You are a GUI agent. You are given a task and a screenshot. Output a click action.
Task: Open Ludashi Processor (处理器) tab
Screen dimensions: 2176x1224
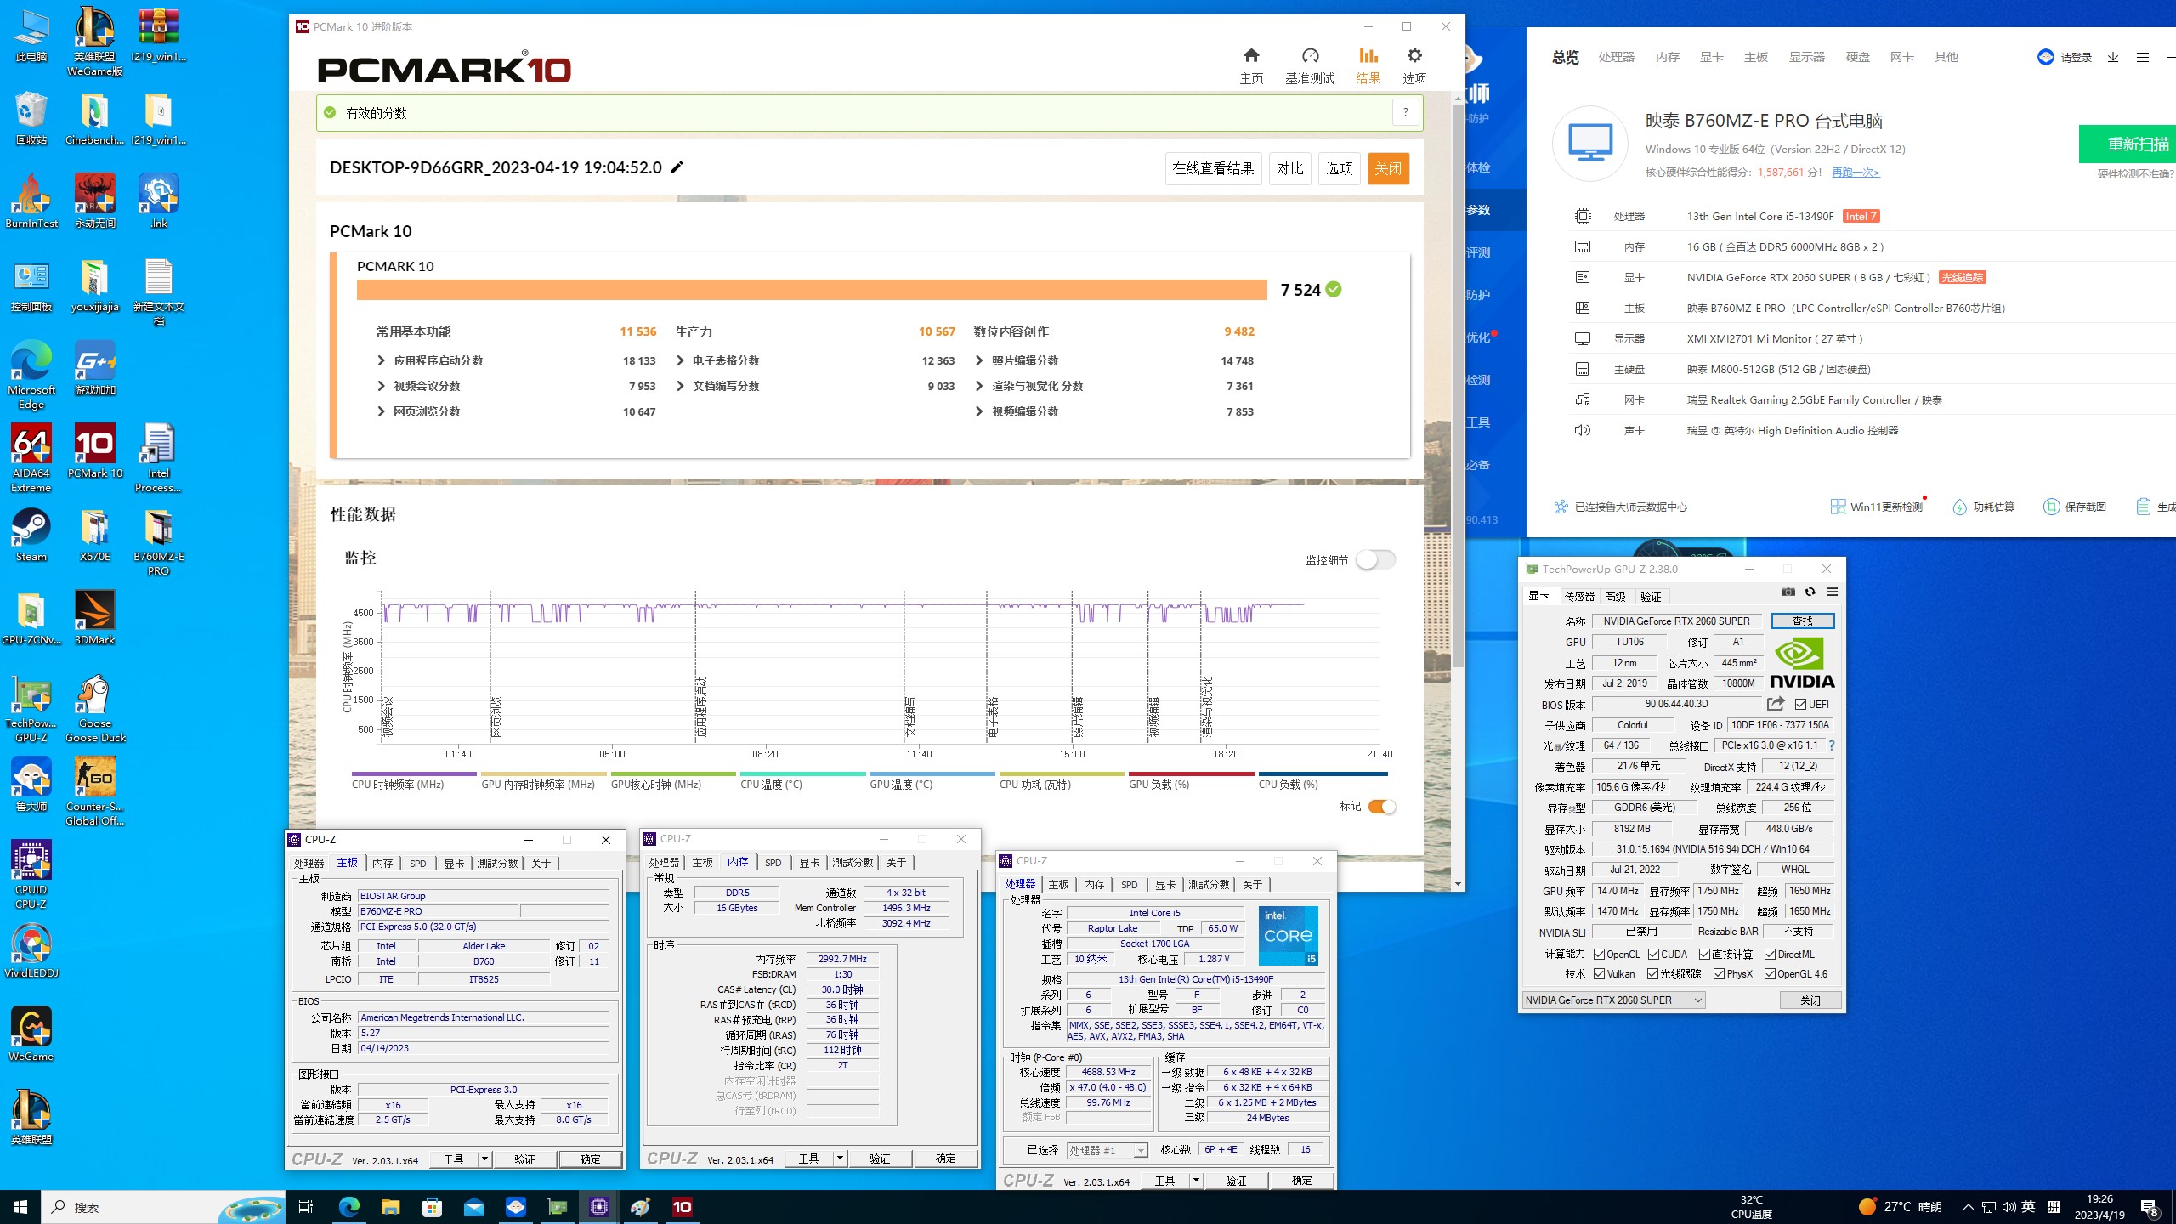tap(1616, 57)
